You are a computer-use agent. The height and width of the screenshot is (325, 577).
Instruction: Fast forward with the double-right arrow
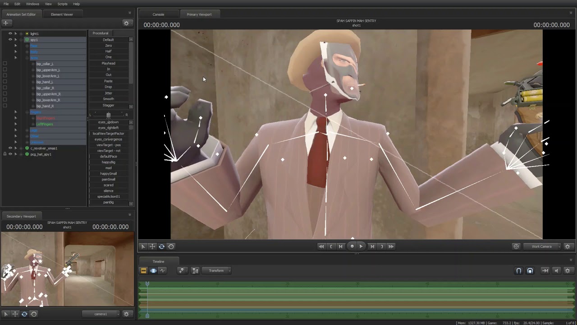coord(391,246)
